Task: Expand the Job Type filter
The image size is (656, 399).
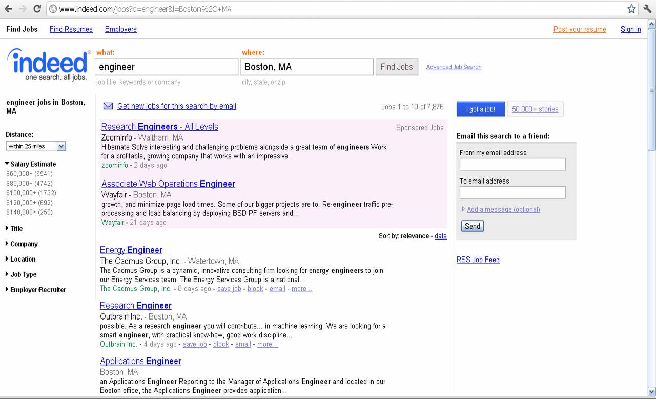Action: (x=21, y=275)
